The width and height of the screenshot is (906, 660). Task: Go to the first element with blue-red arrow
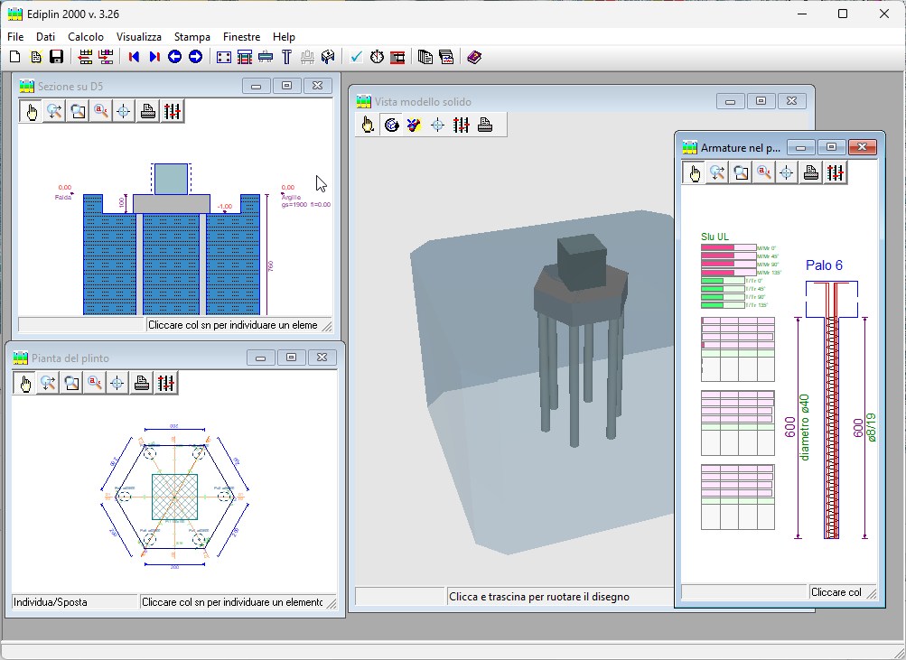coord(134,57)
